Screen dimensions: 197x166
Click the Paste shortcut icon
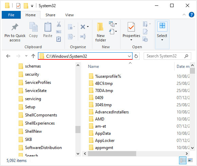[x=59, y=39]
